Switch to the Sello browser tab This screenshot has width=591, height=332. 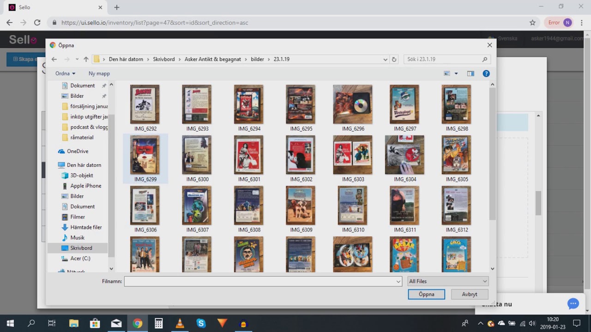point(55,7)
